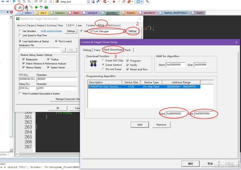Insert a bookmark with the flag icon

pyautogui.click(x=14, y=2)
